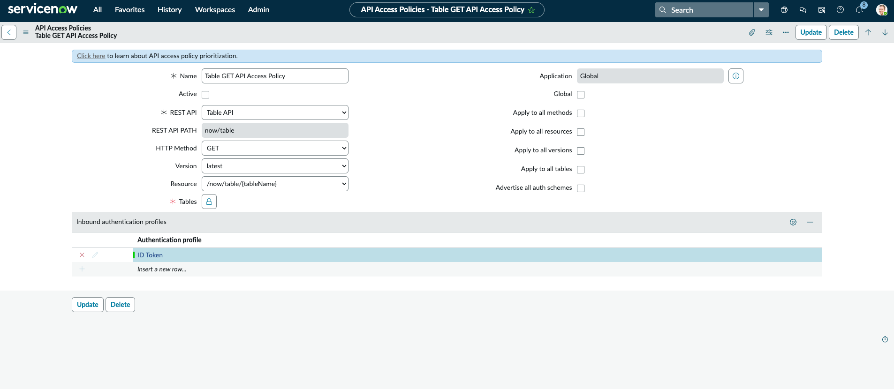Open the All menu
Image resolution: width=894 pixels, height=389 pixels.
click(x=98, y=10)
